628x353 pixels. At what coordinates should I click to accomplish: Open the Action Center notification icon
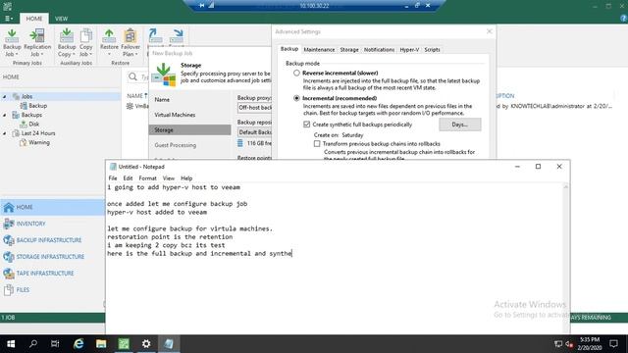(613, 344)
